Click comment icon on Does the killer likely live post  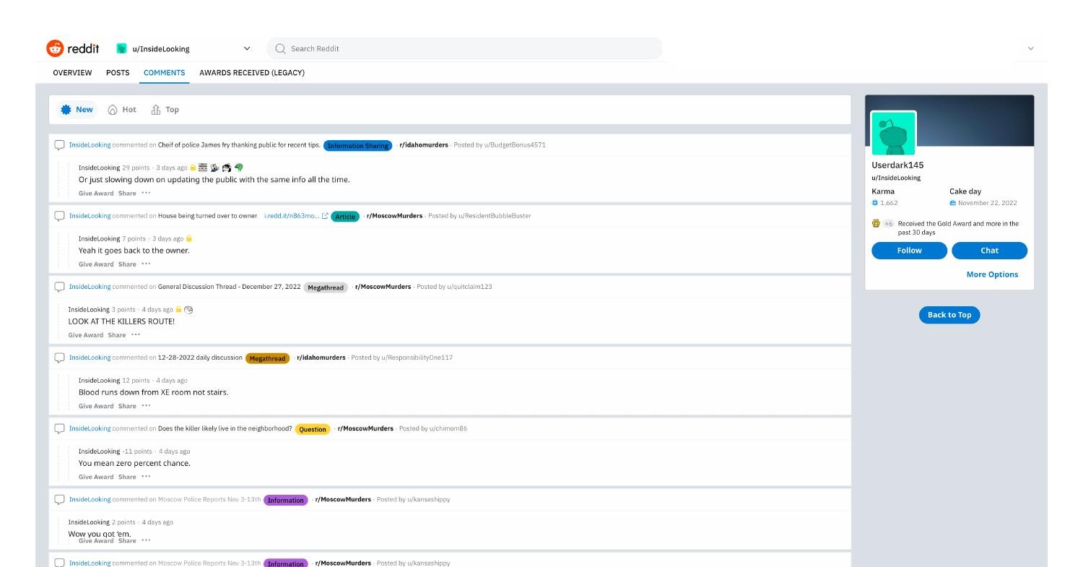(x=60, y=428)
